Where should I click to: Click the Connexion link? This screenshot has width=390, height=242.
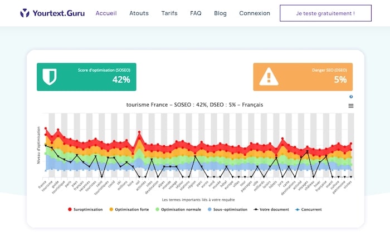(255, 13)
